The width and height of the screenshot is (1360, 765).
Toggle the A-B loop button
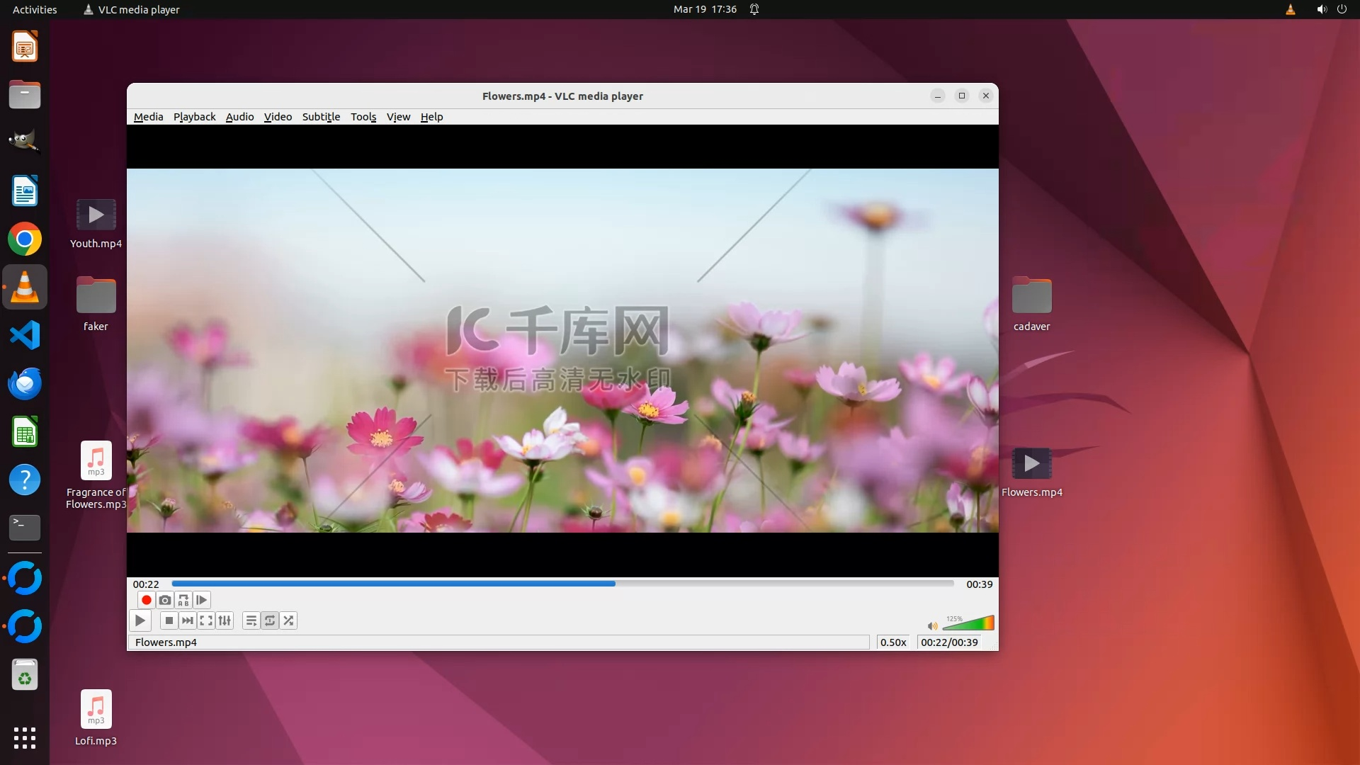click(x=183, y=600)
